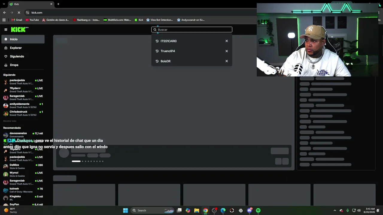Open the Gestión de claves bookmark
Viewport: 383px width, 215px height.
tap(56, 20)
